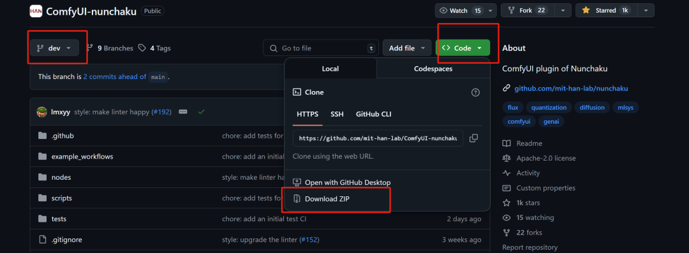Select the SSH clone tab
This screenshot has height=253, width=689.
click(337, 114)
